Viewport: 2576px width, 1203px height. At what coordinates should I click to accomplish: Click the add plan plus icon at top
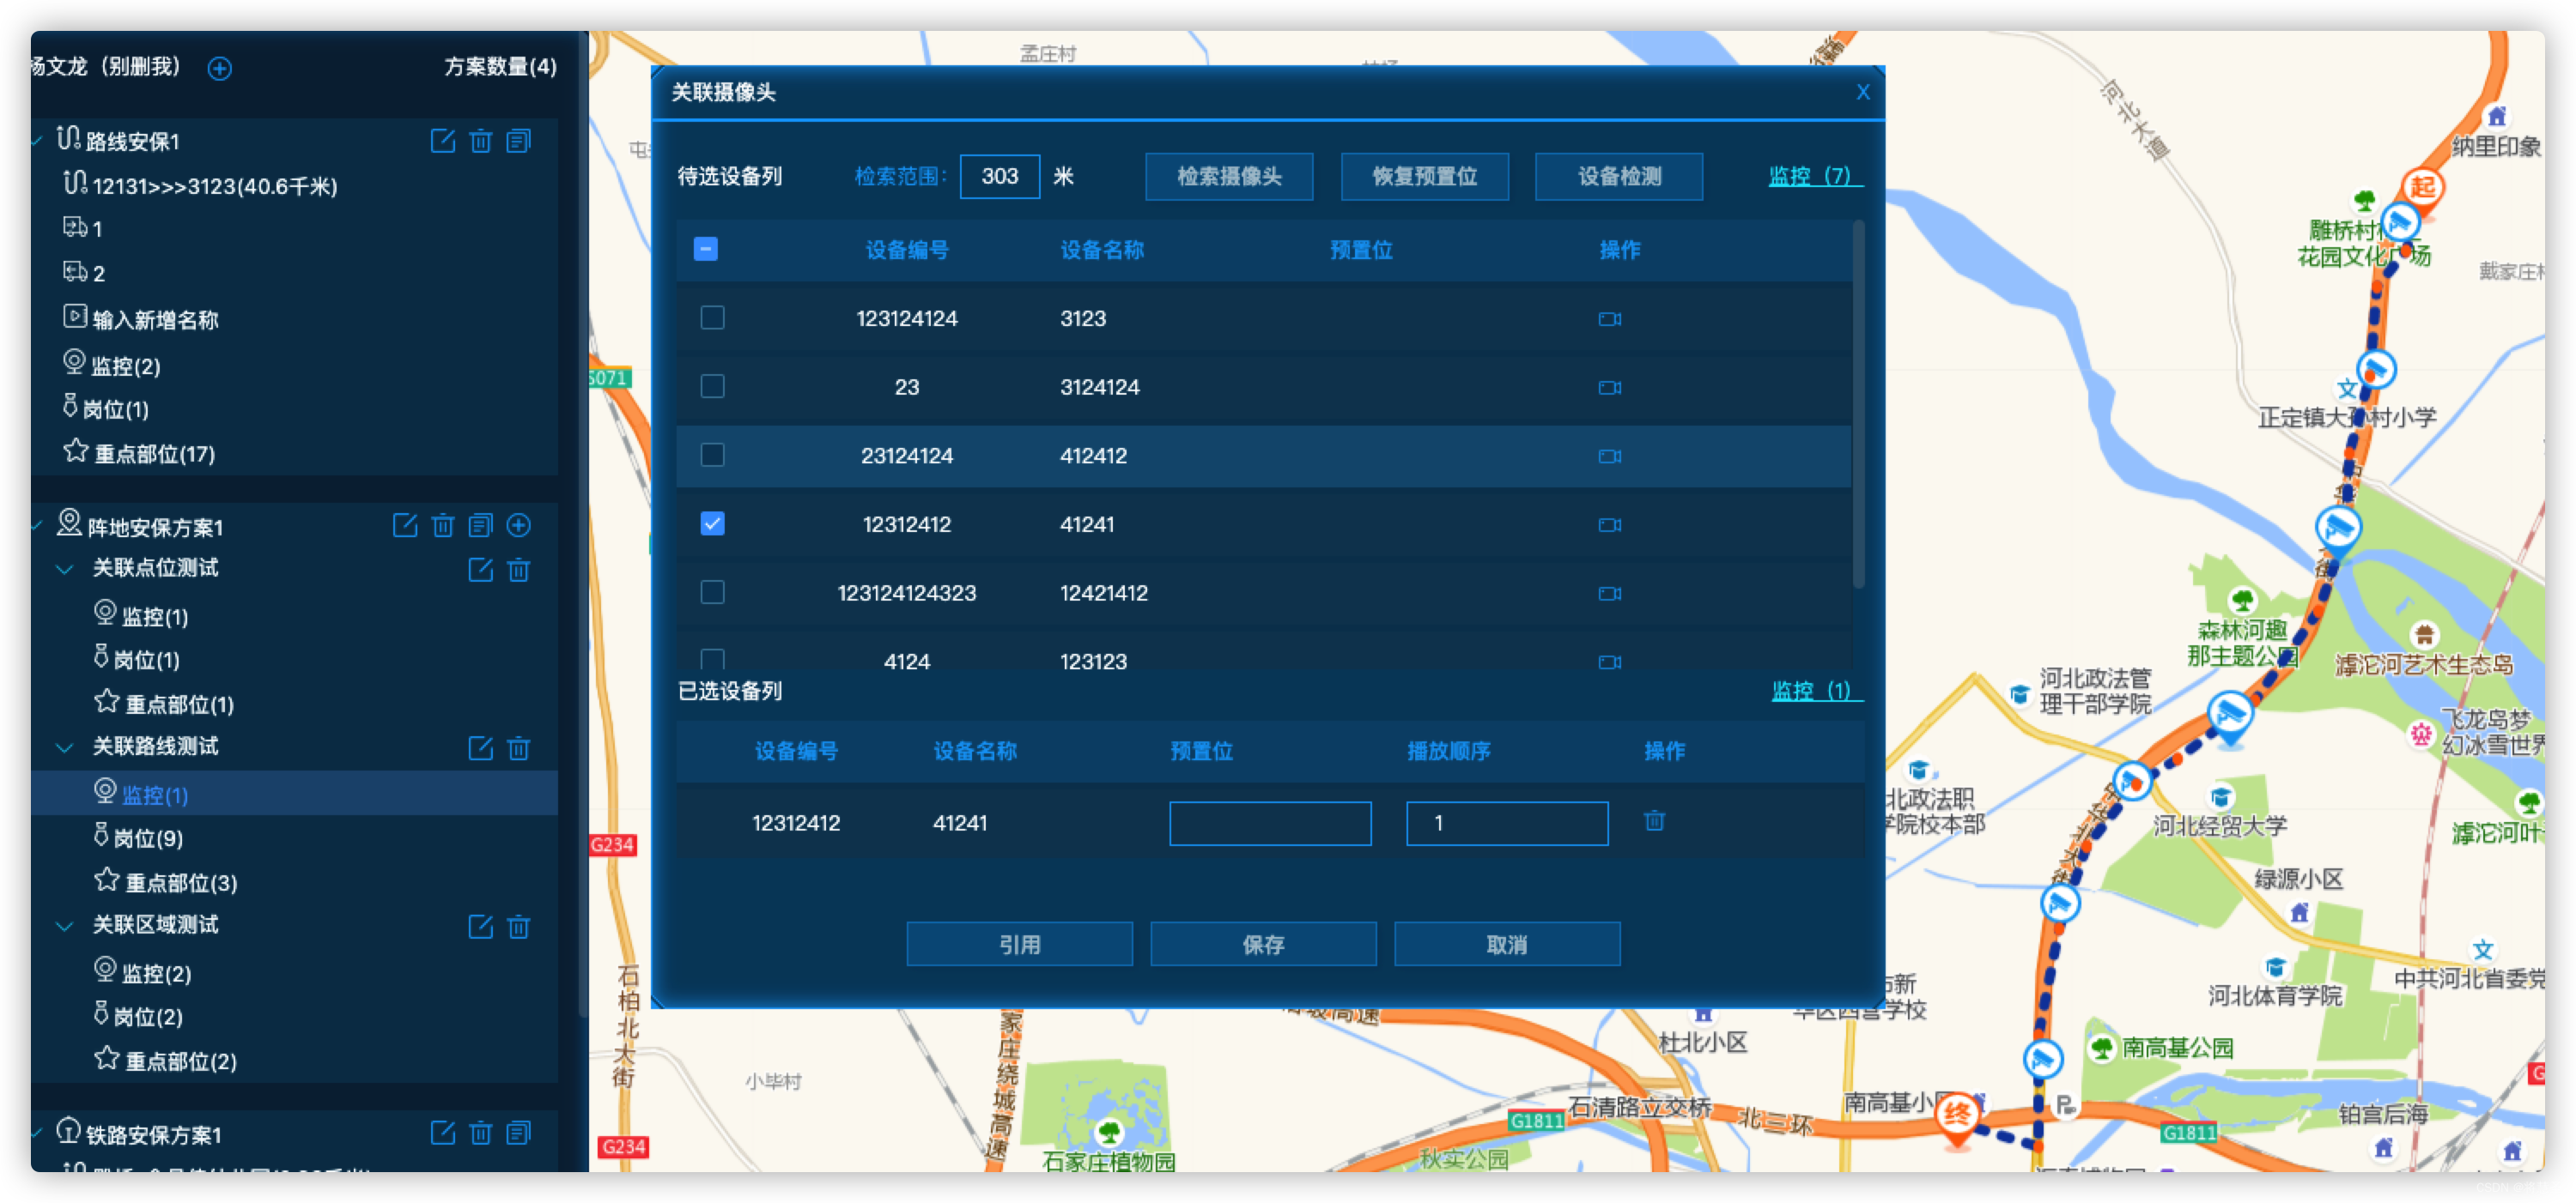(219, 68)
